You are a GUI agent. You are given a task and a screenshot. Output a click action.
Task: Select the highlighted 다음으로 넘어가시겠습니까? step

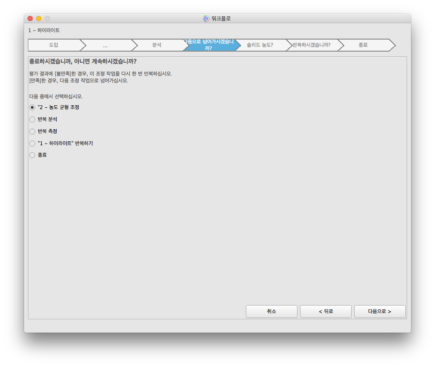pos(208,45)
